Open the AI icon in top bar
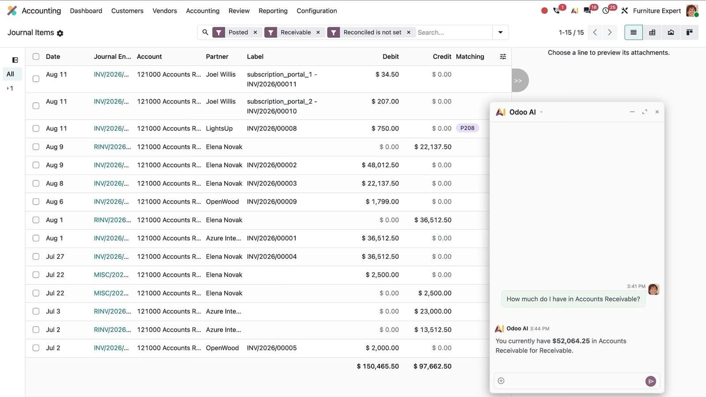This screenshot has width=706, height=397. [575, 11]
